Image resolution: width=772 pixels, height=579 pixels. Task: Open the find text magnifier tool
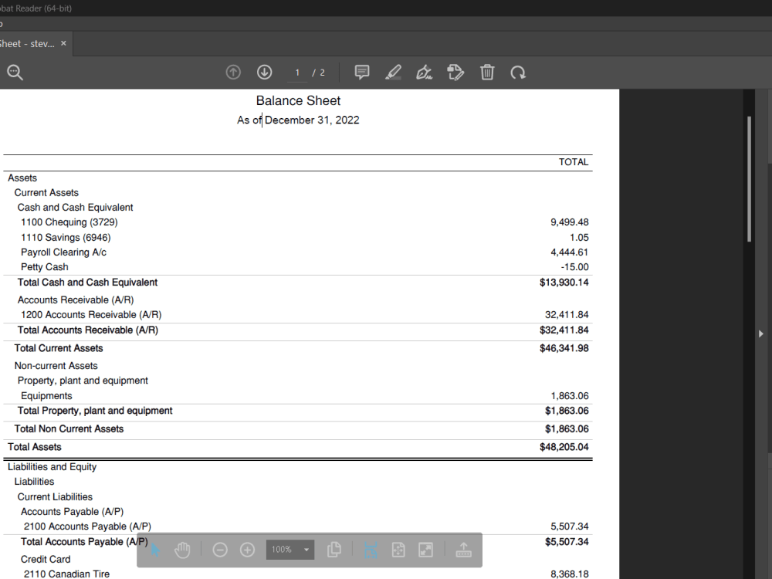tap(15, 73)
